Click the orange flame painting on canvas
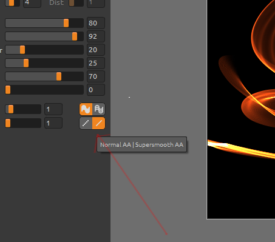The width and height of the screenshot is (275, 242). point(241,109)
